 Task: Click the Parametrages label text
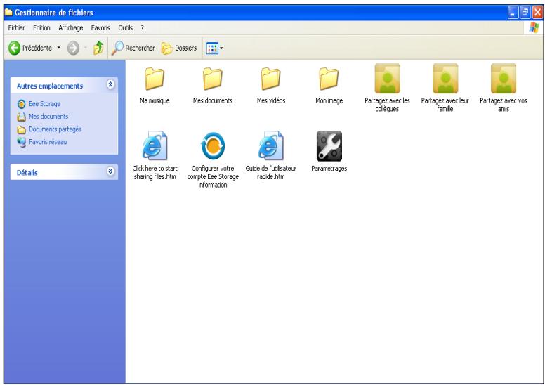tap(329, 169)
